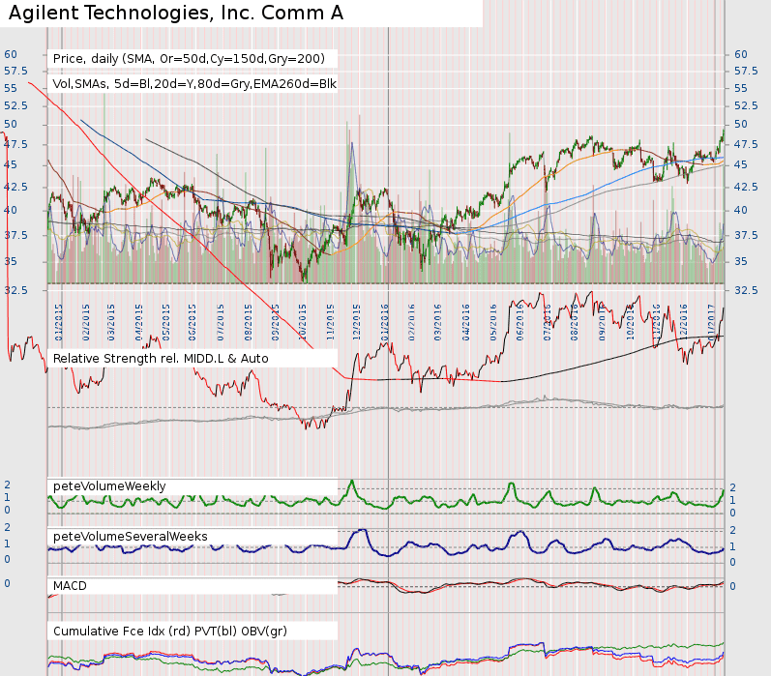Click the 12/2015 date label
Viewport: 771px width, 676px height.
click(x=357, y=322)
